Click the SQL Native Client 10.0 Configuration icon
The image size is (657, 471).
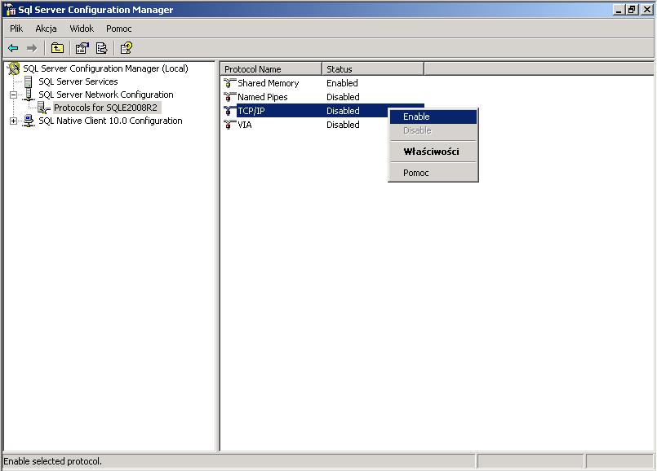click(29, 121)
